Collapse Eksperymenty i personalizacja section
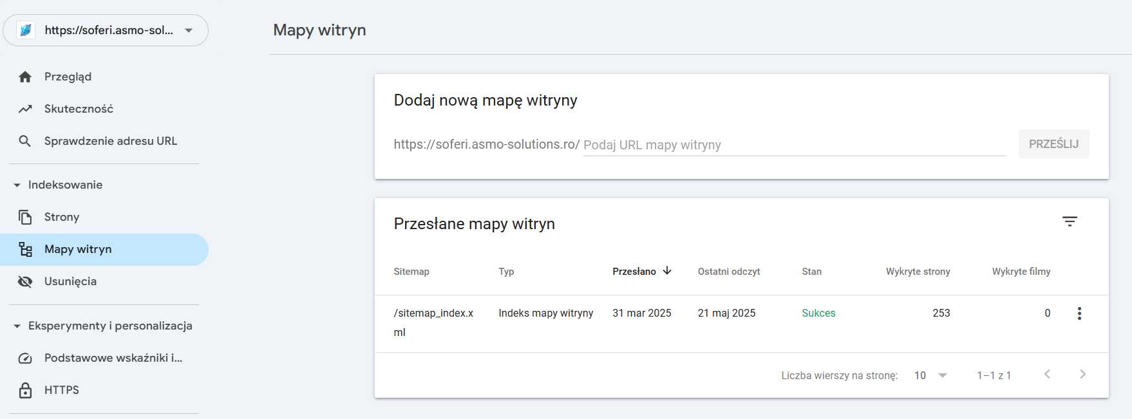This screenshot has width=1132, height=419. point(17,326)
